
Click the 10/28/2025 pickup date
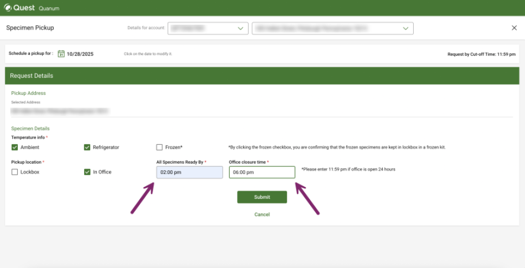tap(81, 54)
